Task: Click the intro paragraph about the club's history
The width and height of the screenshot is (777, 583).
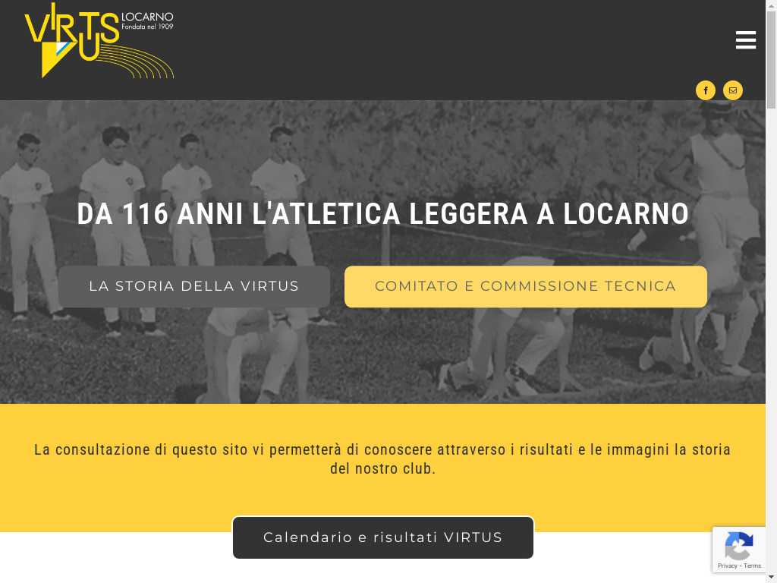Action: click(x=382, y=459)
